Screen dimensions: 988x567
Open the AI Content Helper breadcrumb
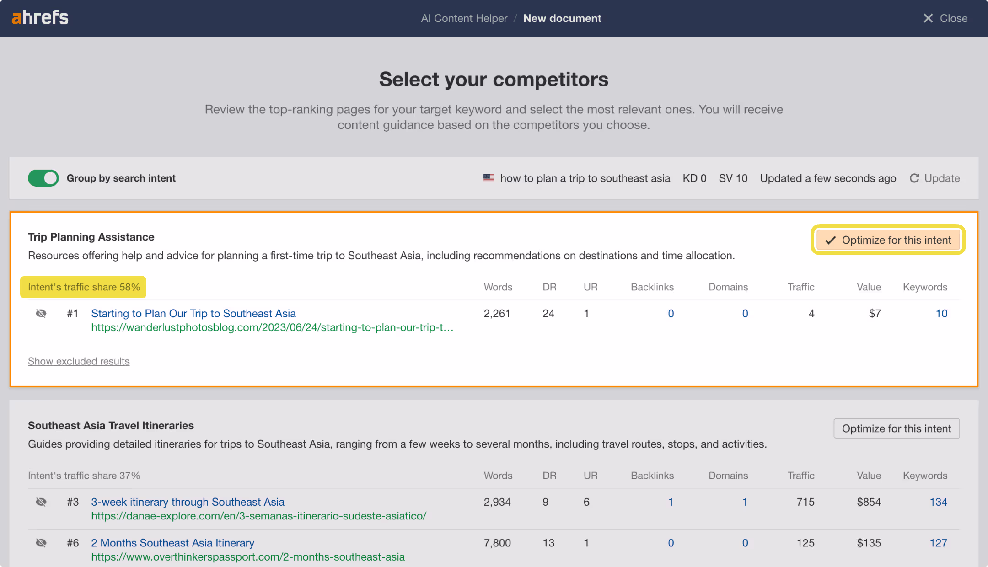pos(464,18)
